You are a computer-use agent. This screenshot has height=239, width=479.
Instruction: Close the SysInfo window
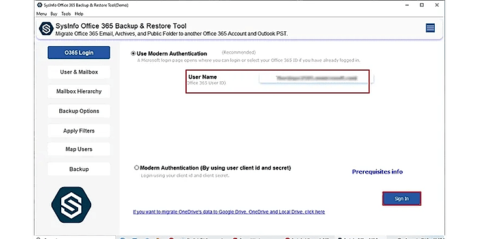(x=437, y=5)
